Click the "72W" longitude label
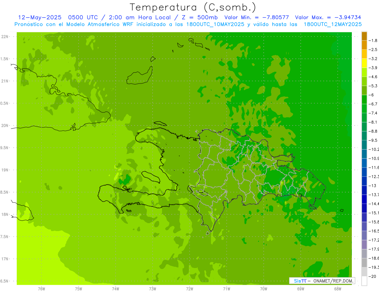 [189, 289]
